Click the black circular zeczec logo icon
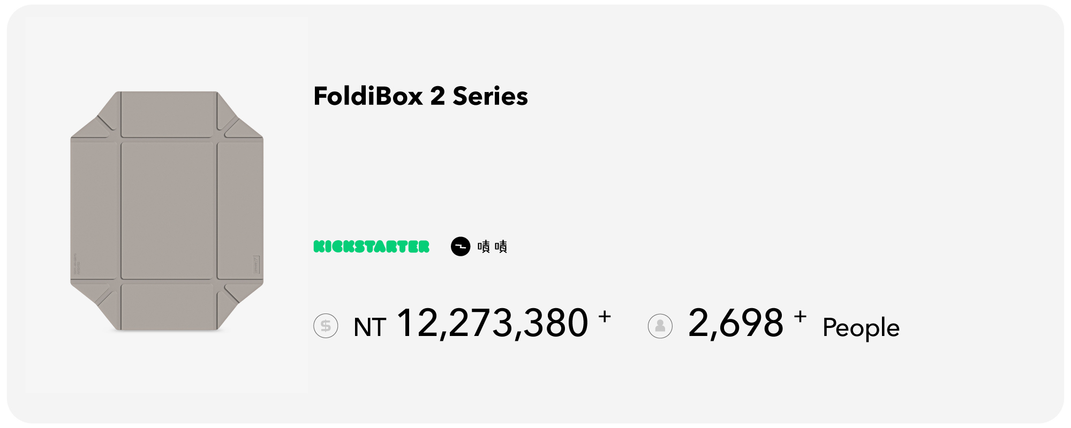This screenshot has height=428, width=1071. click(x=460, y=247)
